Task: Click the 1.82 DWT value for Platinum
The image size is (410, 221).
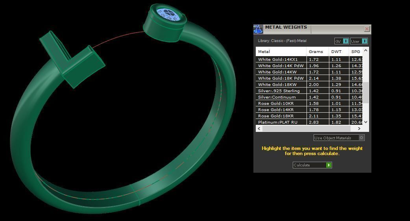Action: tap(336, 122)
